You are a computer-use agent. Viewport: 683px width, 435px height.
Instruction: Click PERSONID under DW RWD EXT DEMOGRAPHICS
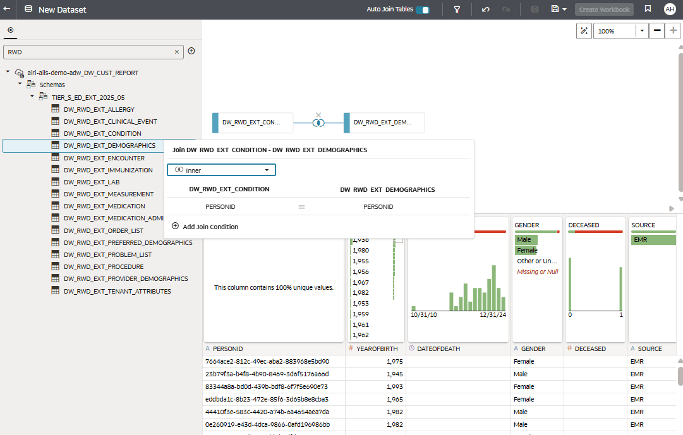[378, 207]
